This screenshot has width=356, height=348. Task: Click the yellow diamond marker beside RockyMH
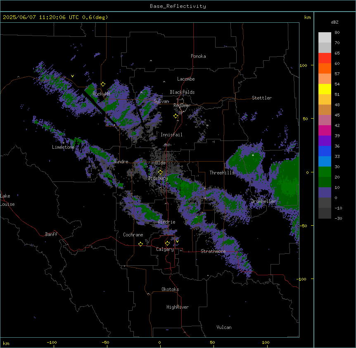pyautogui.click(x=103, y=84)
